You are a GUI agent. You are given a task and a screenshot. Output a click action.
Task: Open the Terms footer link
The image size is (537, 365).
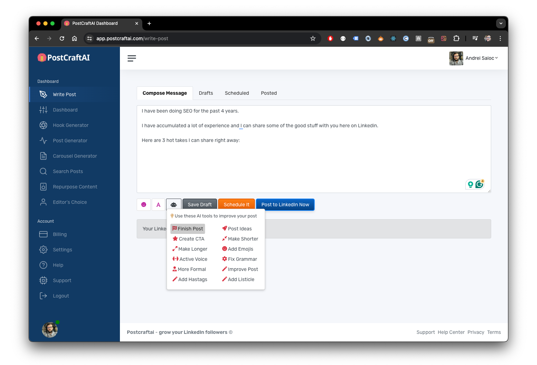coord(494,332)
